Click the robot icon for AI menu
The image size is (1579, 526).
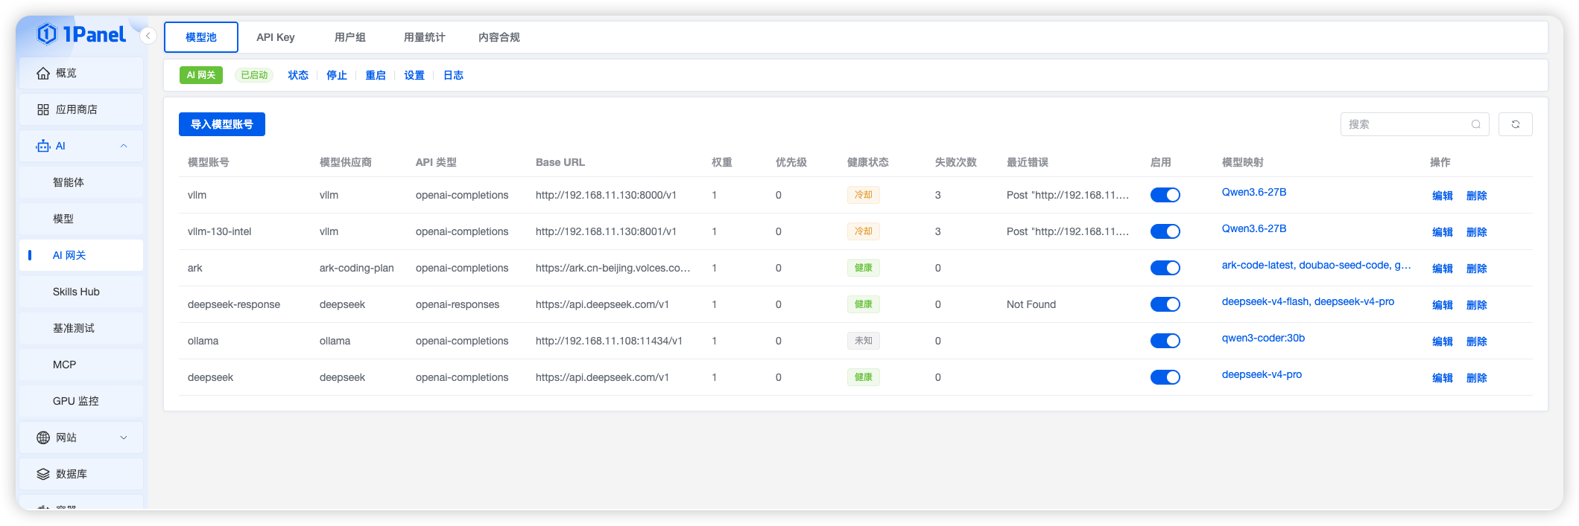(x=43, y=146)
